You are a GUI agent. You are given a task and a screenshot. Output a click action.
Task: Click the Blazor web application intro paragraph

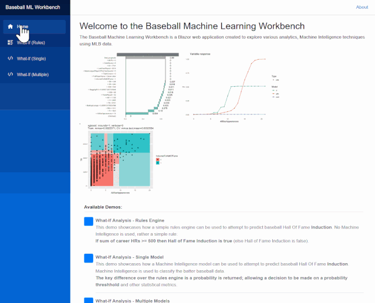pos(222,40)
